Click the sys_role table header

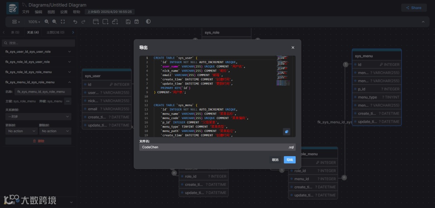point(226,33)
